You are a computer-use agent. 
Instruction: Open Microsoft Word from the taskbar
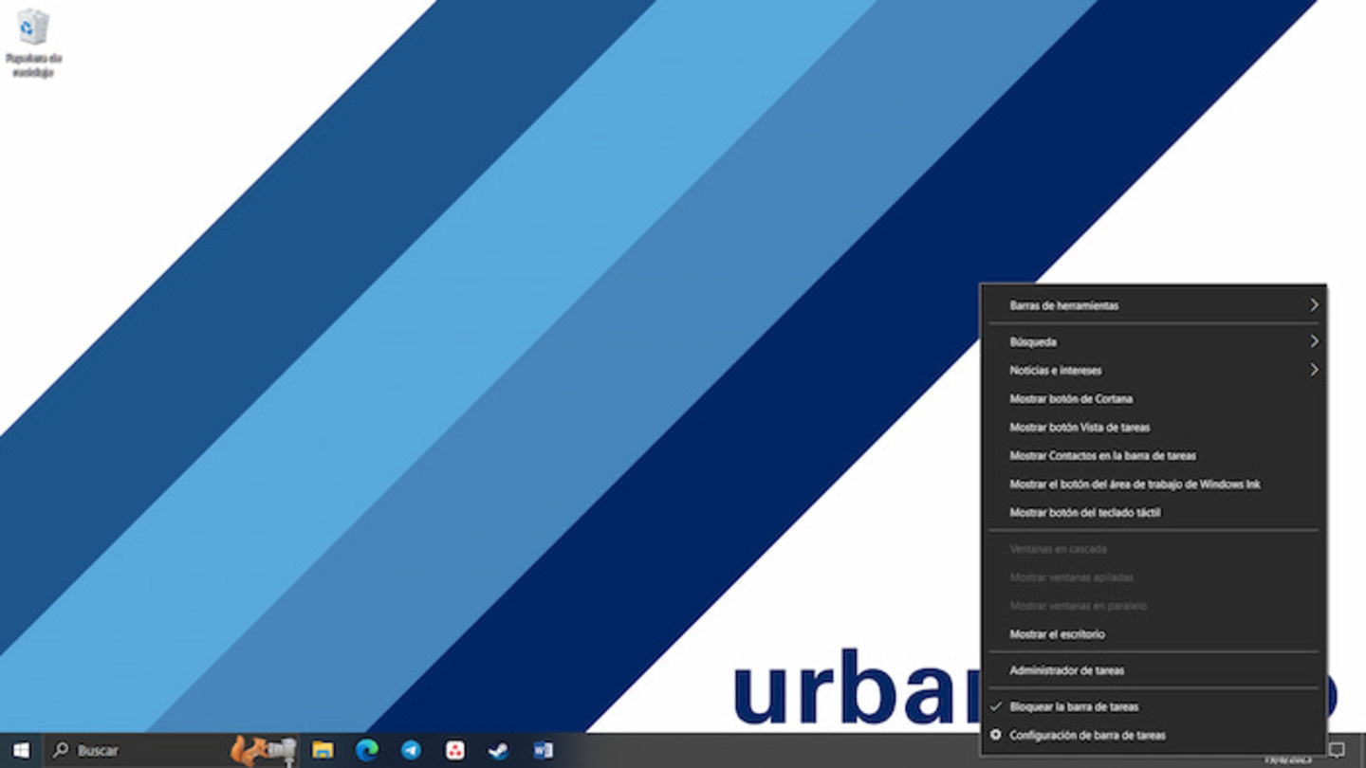[543, 750]
